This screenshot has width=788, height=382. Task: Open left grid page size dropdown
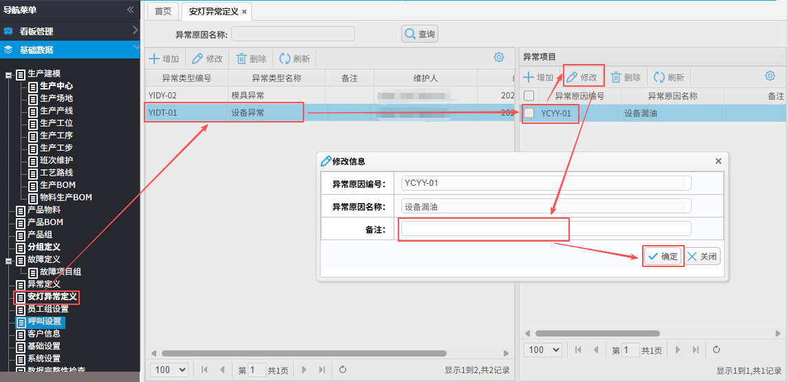tap(169, 370)
